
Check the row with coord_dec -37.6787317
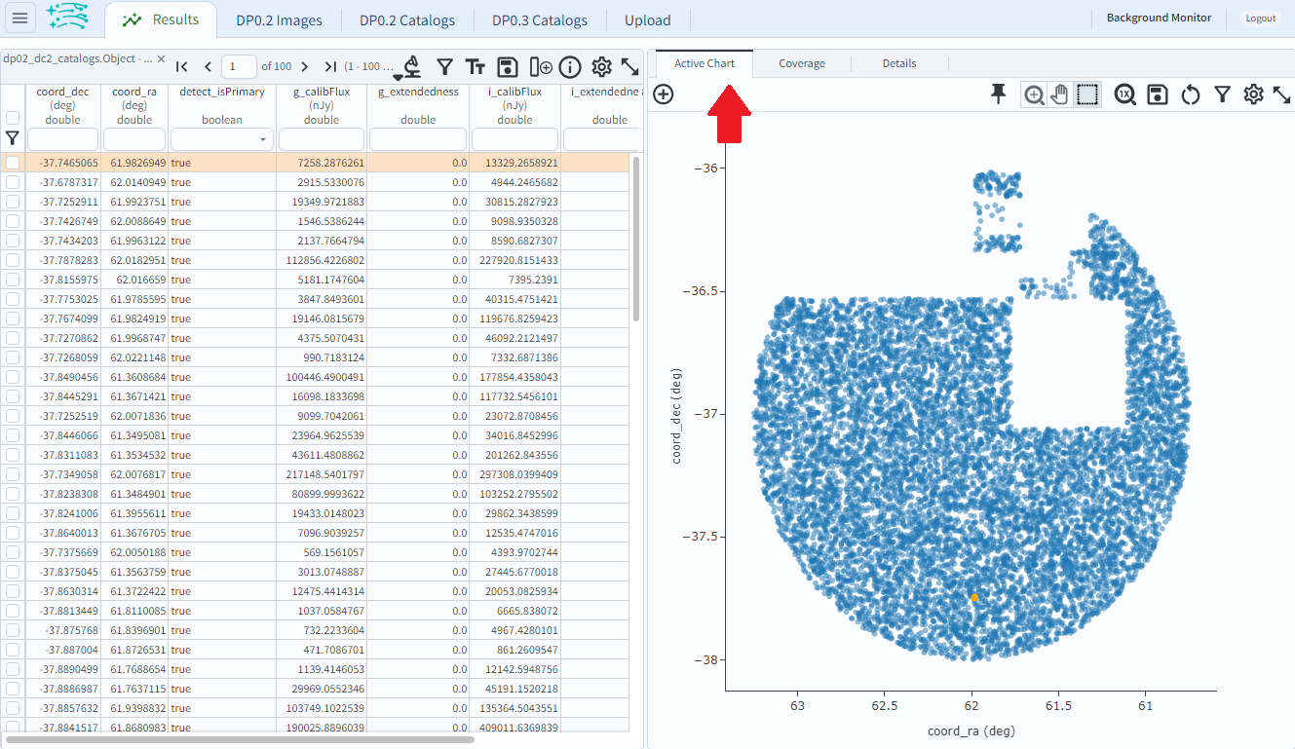[13, 182]
